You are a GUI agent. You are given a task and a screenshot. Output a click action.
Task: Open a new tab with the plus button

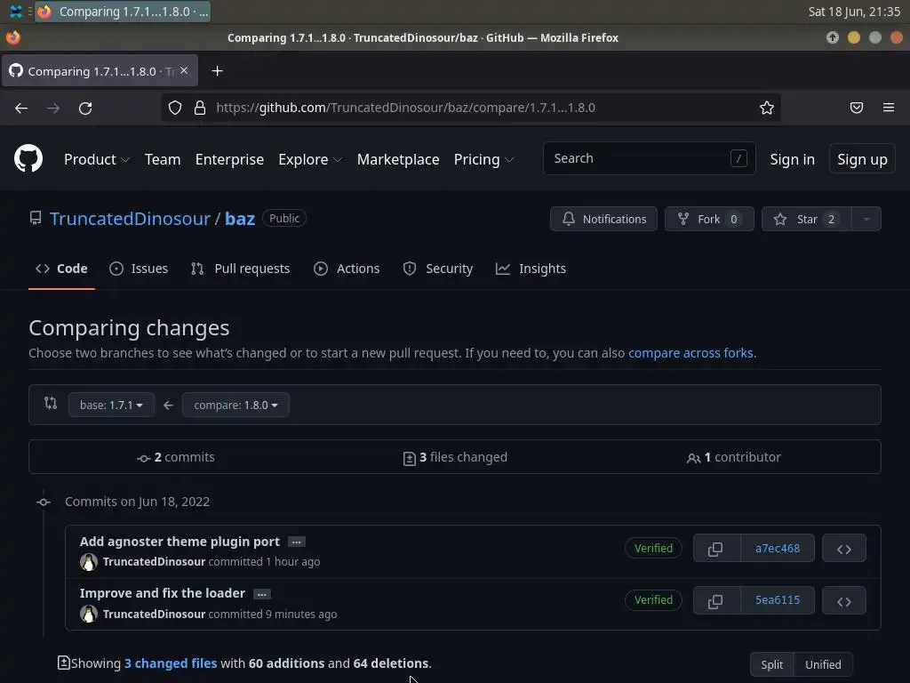coord(217,71)
